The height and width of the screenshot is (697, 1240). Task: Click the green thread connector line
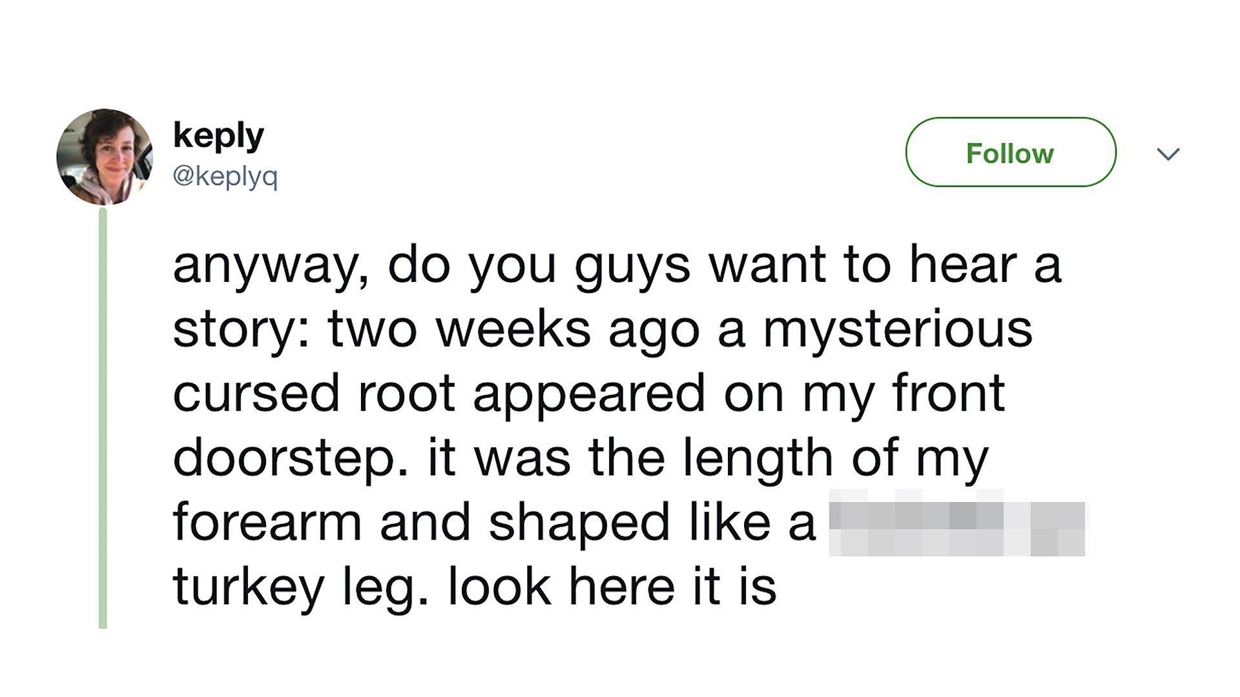click(103, 418)
